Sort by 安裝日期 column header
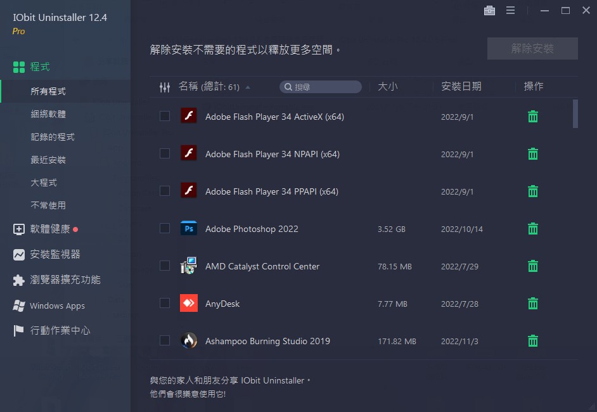The height and width of the screenshot is (412, 597). (461, 86)
